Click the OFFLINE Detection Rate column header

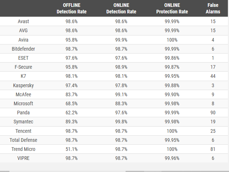tap(72, 8)
